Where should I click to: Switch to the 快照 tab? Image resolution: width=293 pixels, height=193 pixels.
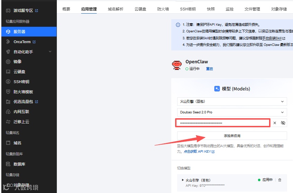[211, 9]
